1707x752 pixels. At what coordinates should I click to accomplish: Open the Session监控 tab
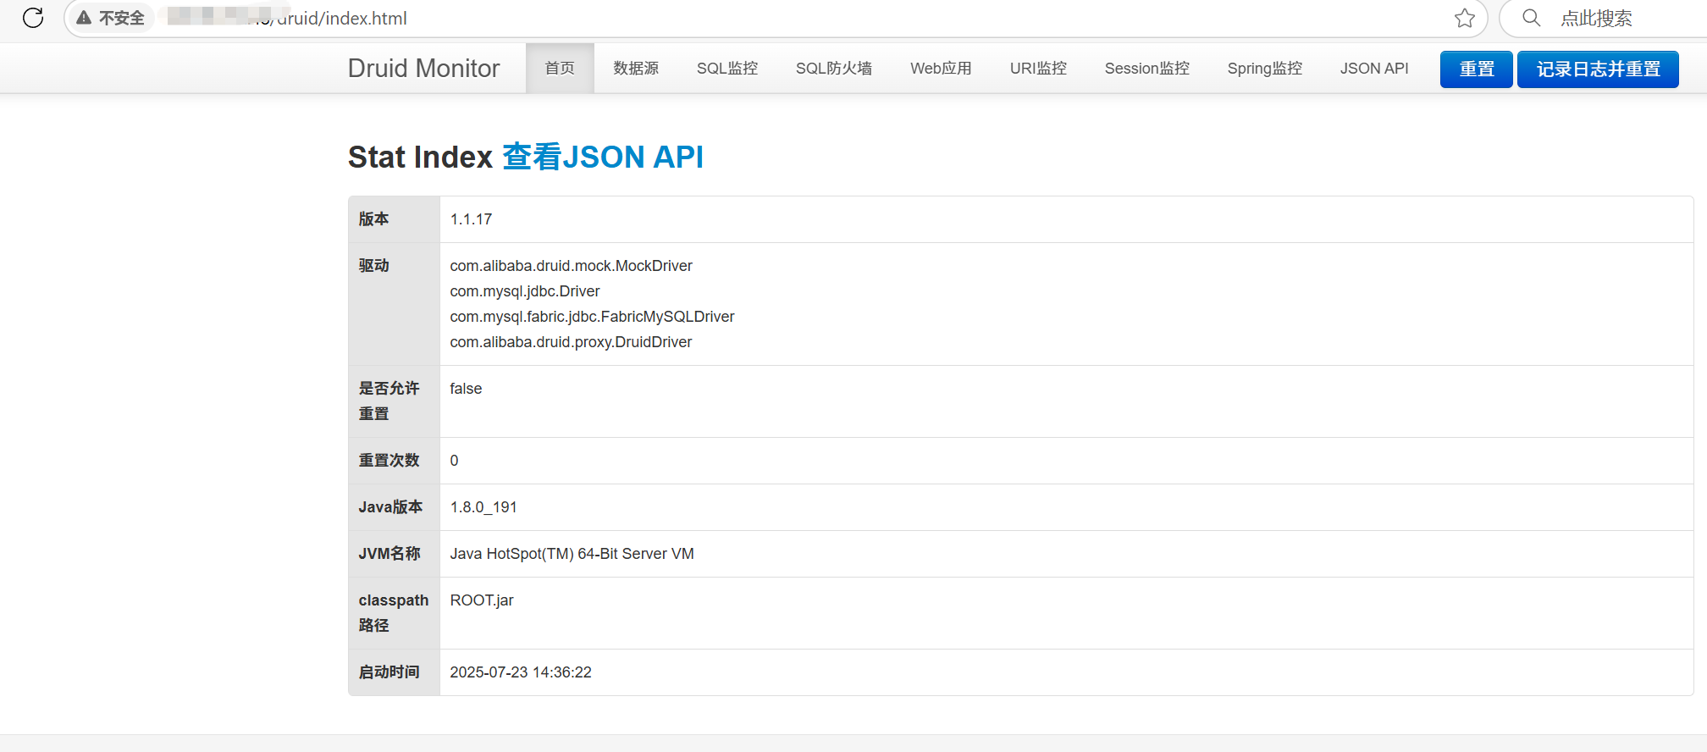(x=1146, y=68)
